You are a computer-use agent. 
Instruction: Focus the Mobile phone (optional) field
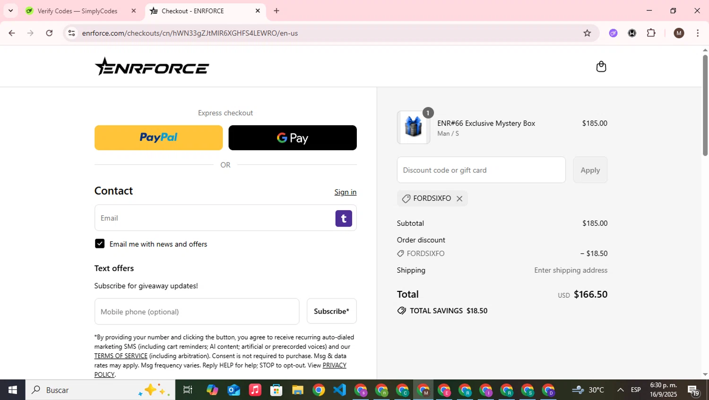(x=197, y=311)
